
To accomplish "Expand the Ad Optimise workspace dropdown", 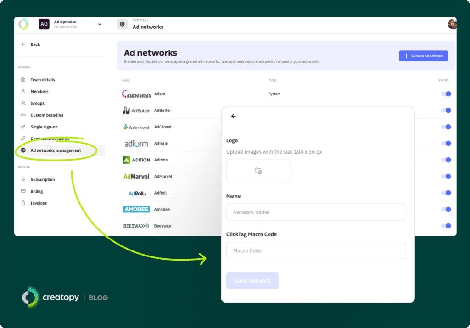I will point(100,24).
